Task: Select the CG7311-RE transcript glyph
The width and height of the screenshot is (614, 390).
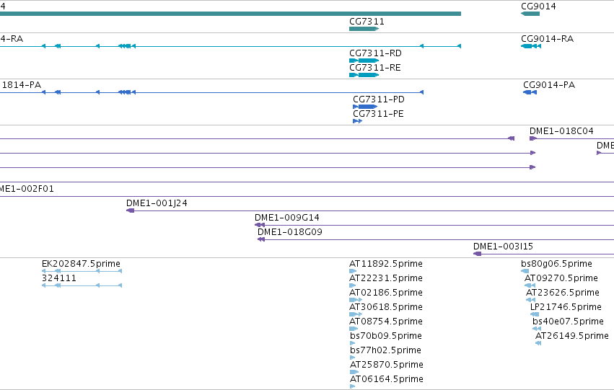Action: pos(364,75)
